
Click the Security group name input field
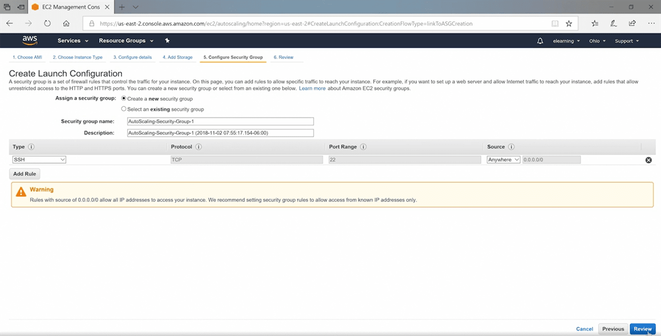point(220,121)
